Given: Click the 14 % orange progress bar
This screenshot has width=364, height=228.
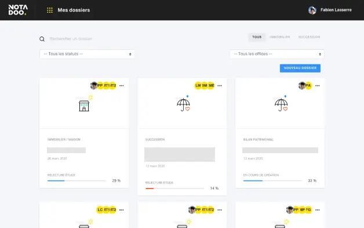Looking at the screenshot, I should click(x=174, y=189).
